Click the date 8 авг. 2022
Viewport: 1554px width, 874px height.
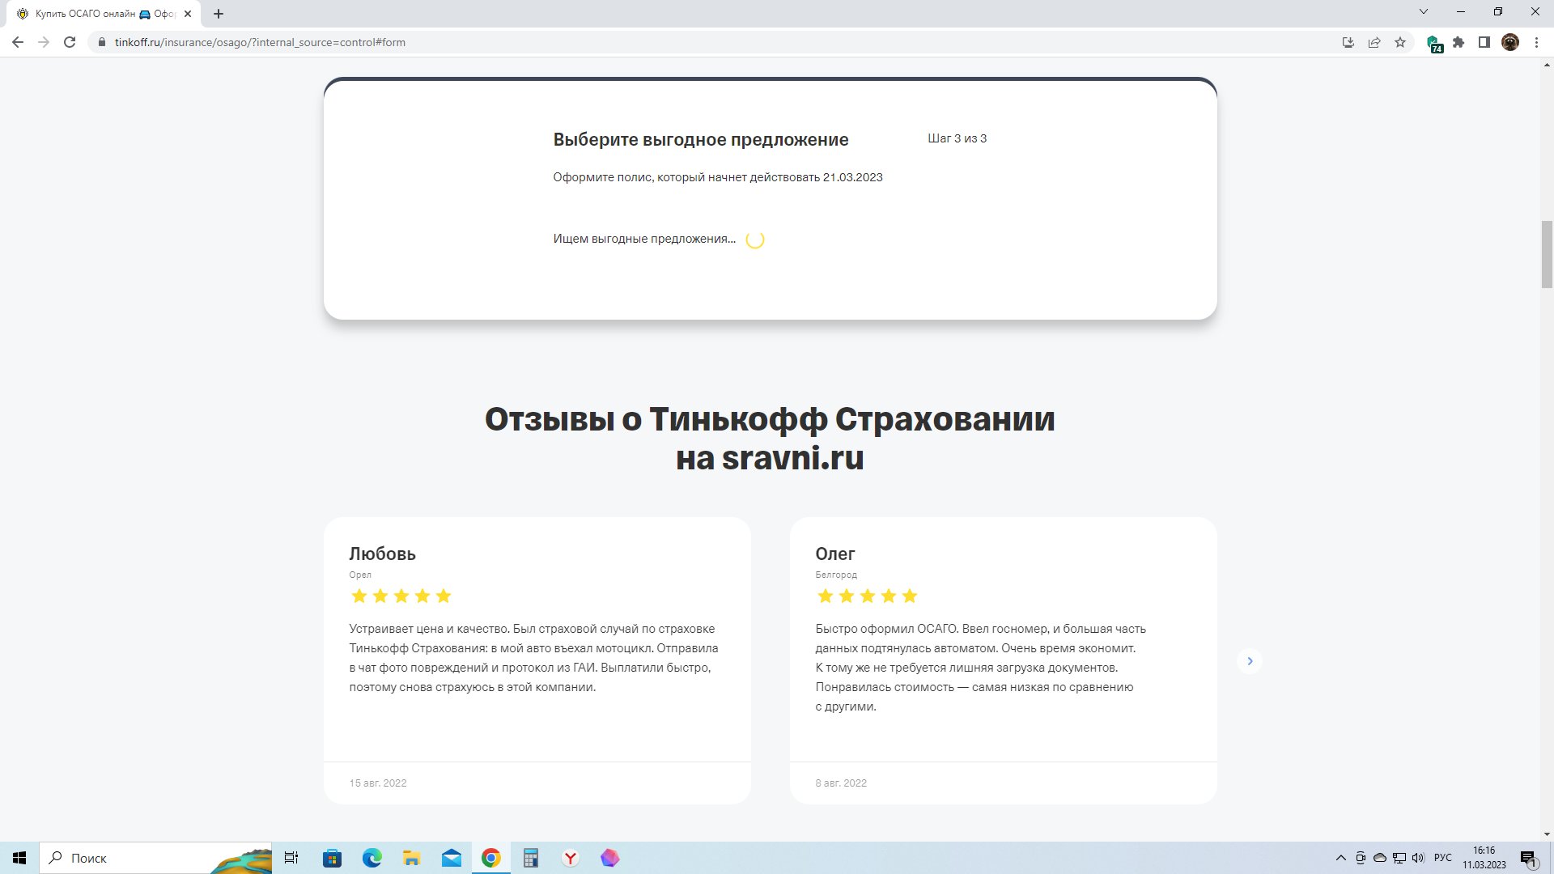841,783
